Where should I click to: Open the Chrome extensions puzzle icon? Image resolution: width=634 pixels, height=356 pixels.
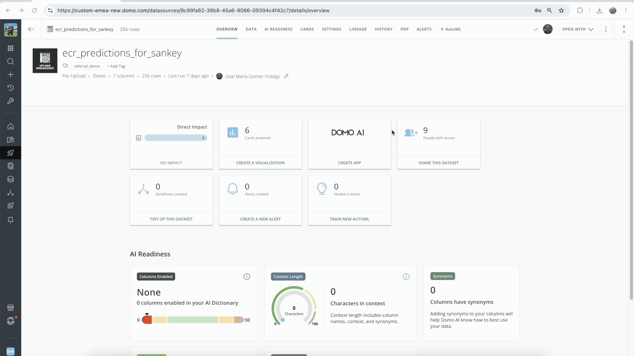coord(580,11)
